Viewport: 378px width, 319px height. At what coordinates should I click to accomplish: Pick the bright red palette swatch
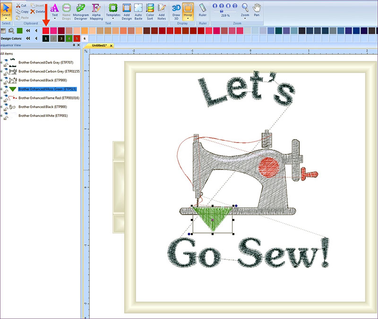pos(46,30)
